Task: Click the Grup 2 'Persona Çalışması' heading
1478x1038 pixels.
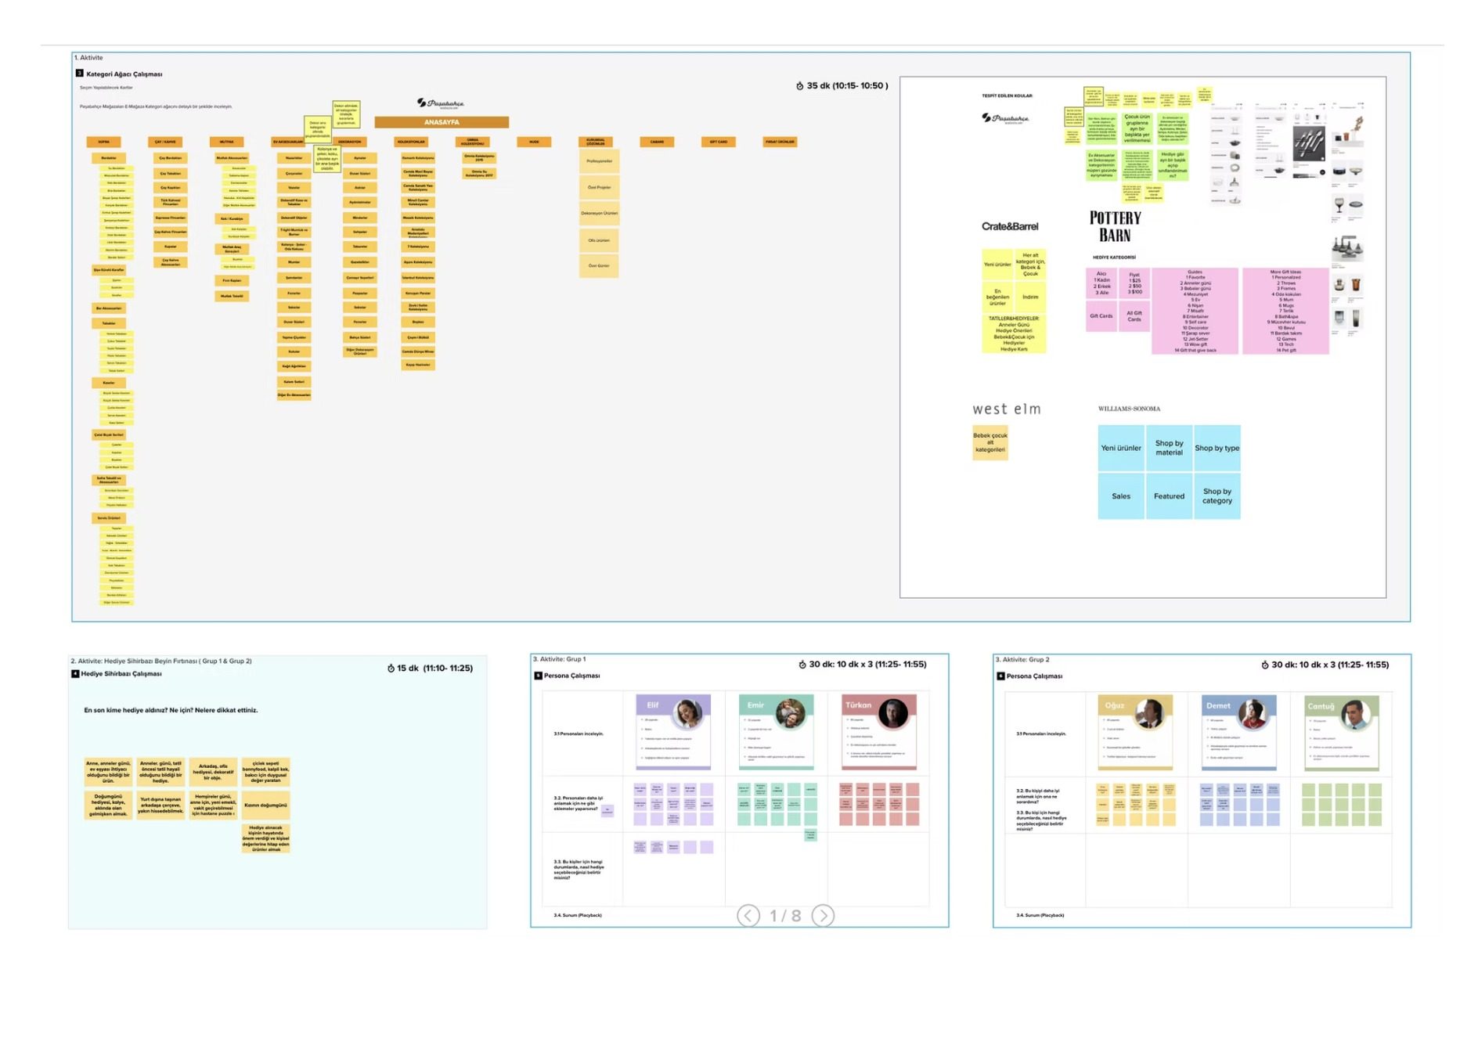Action: (1033, 676)
